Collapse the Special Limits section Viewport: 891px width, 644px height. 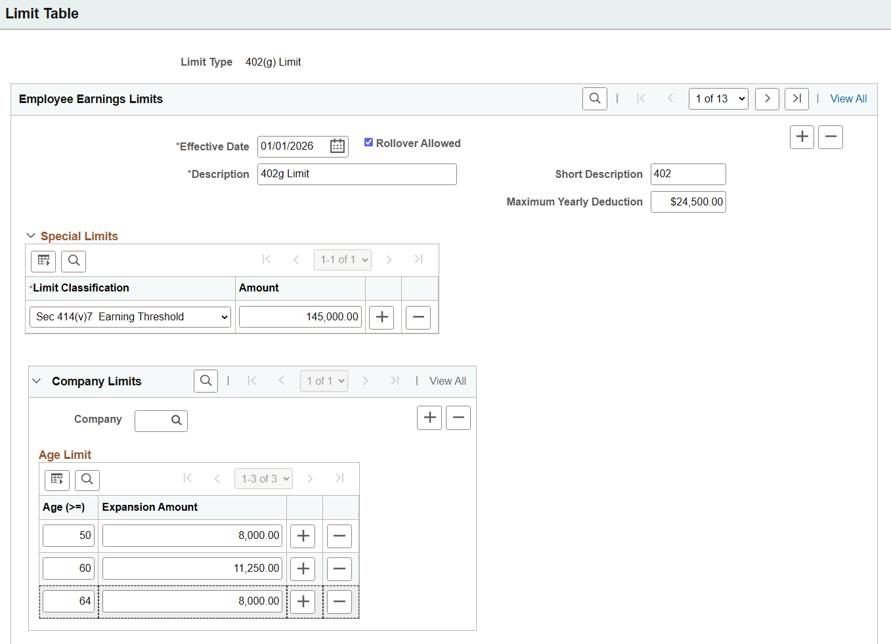pos(31,236)
